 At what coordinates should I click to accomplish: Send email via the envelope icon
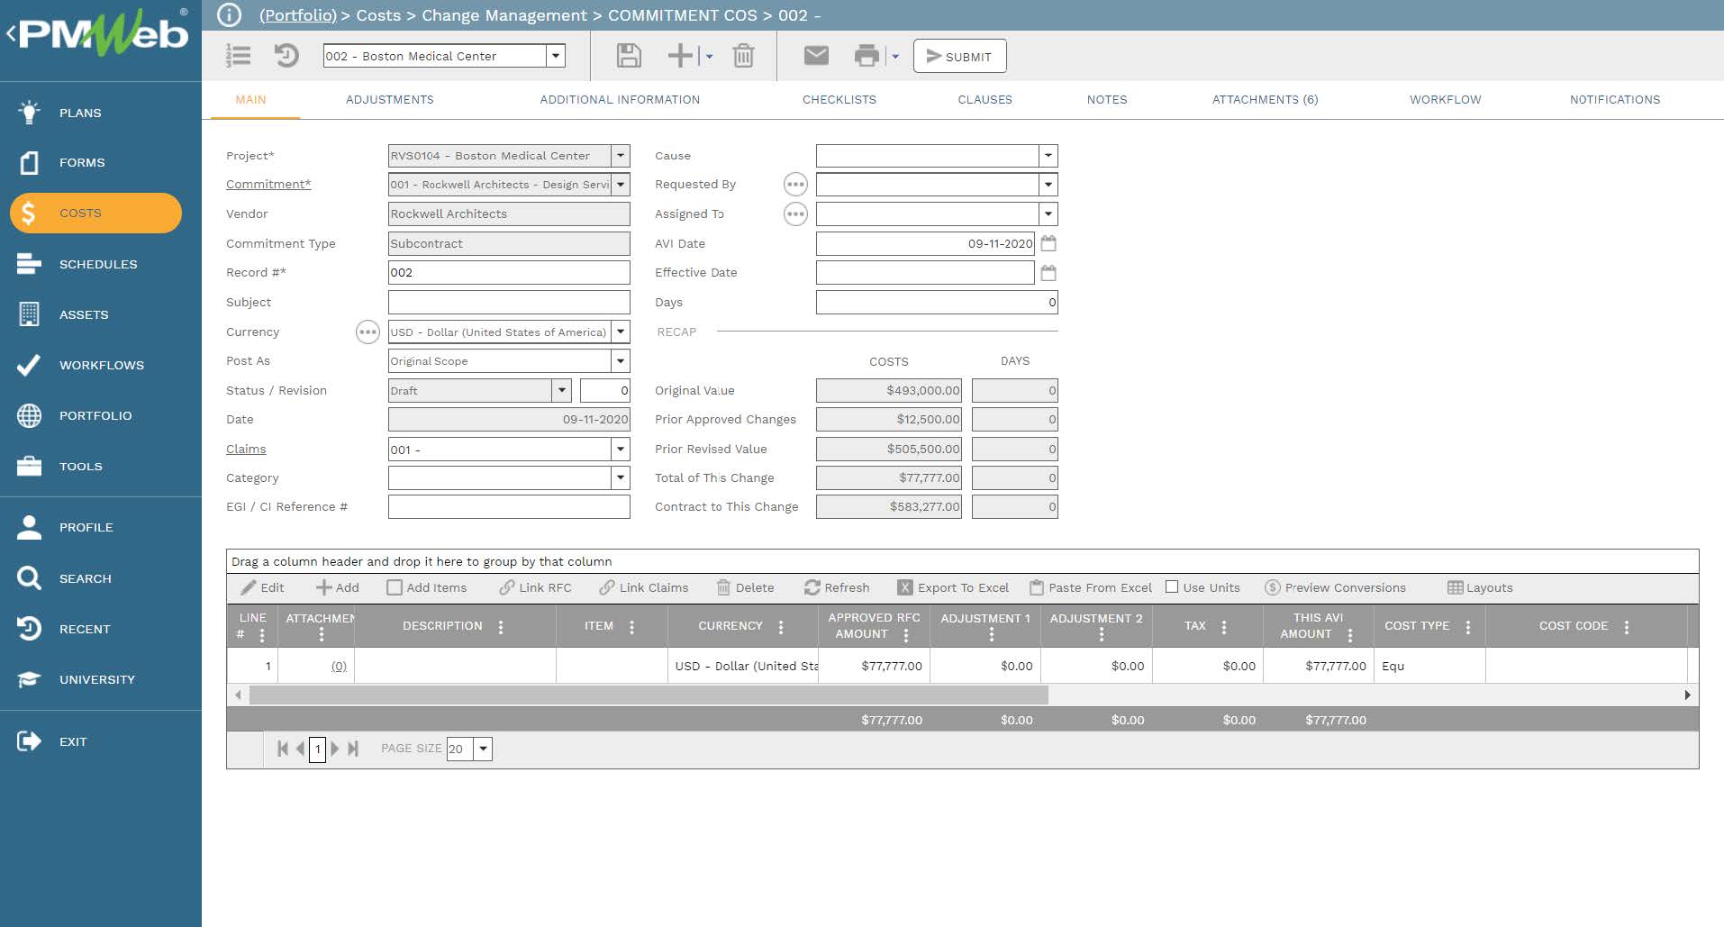pyautogui.click(x=816, y=56)
